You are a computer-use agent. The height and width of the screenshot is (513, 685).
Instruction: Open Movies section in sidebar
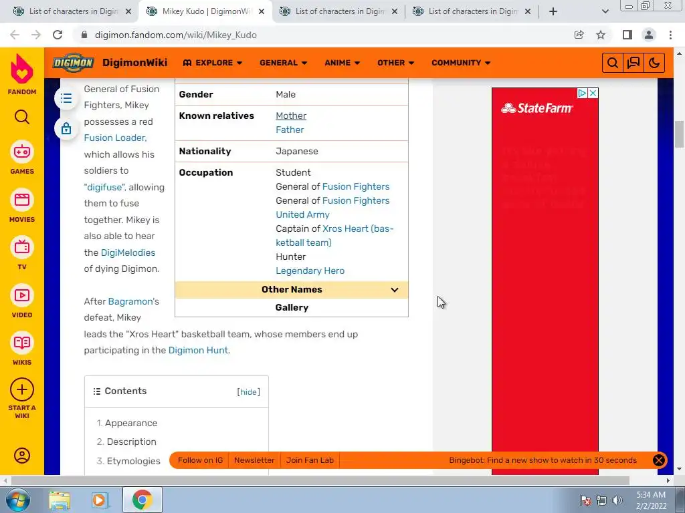pos(22,206)
